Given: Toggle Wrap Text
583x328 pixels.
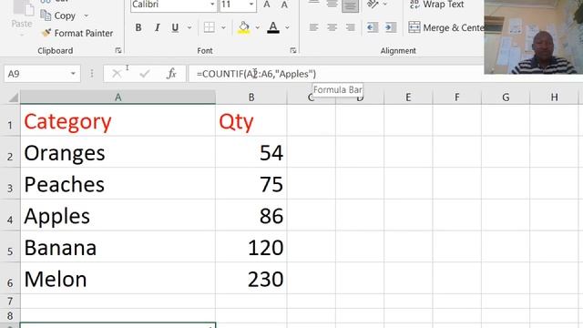Looking at the screenshot, I should tap(436, 5).
